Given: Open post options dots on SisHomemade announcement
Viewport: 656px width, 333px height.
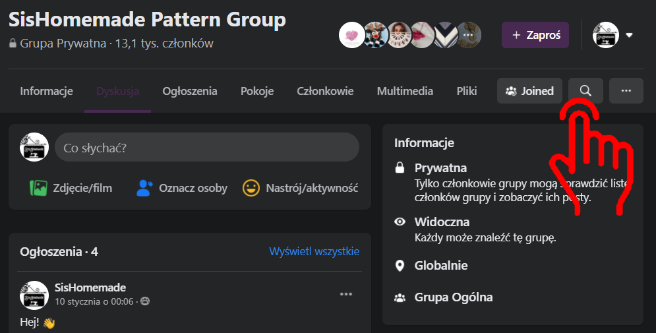Looking at the screenshot, I should 346,294.
